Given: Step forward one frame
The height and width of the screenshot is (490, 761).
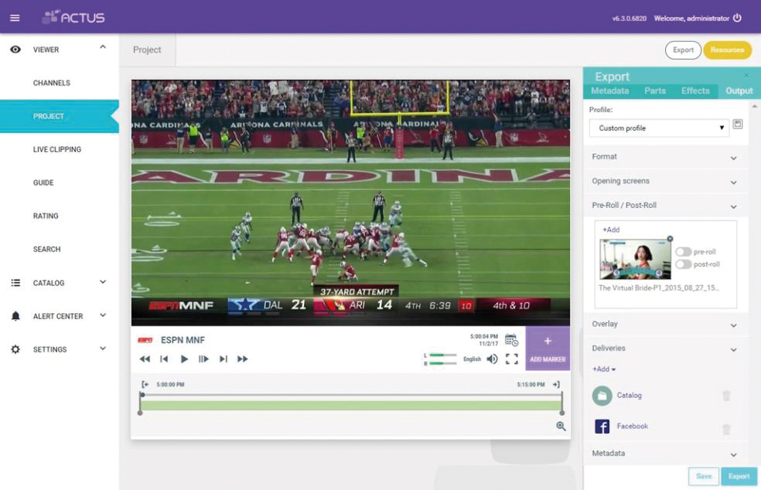Looking at the screenshot, I should pos(203,359).
